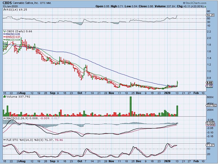The width and height of the screenshot is (218, 164).
Task: Click the 'MA(50) 0.55' legend text
Action: pos(13,34)
